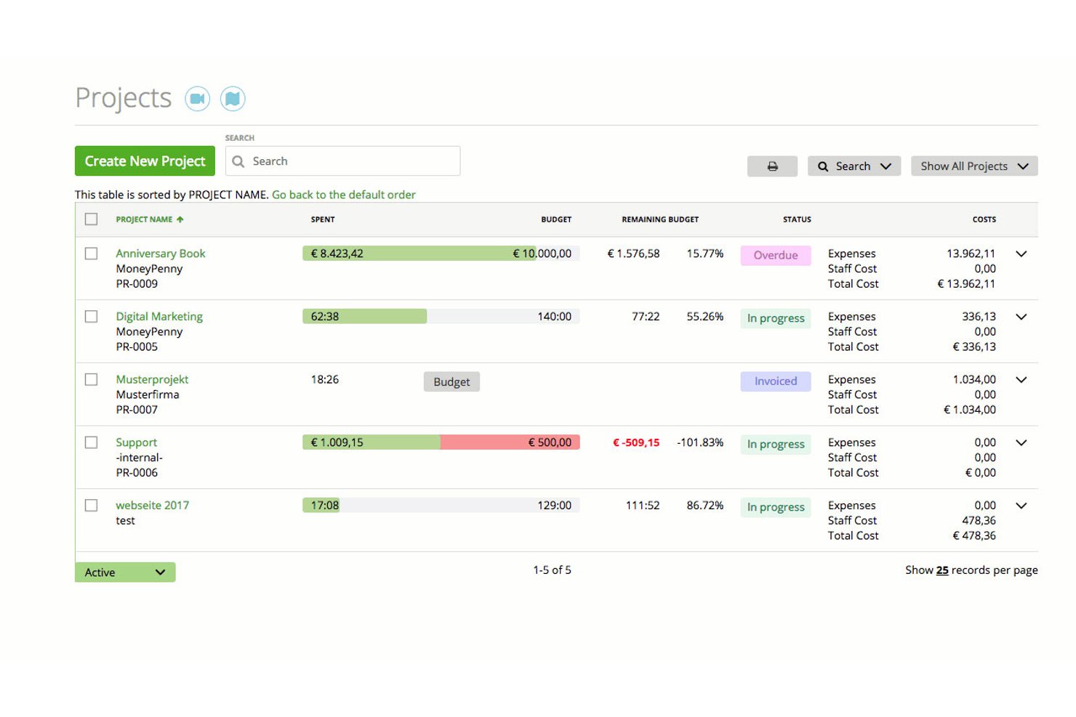Click the magnifier icon in the search field
Screen dimensions: 1076x717
[x=238, y=161]
